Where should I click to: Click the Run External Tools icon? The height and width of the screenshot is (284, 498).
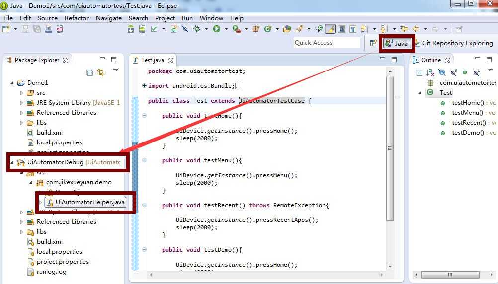(236, 29)
